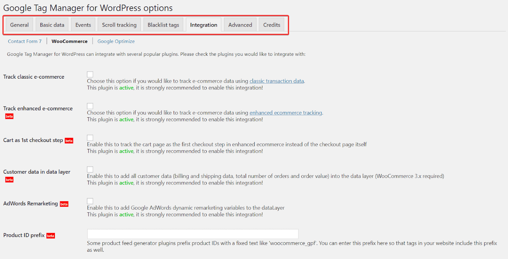This screenshot has width=508, height=259.
Task: Go to the Blacklist tags tab
Action: 163,25
